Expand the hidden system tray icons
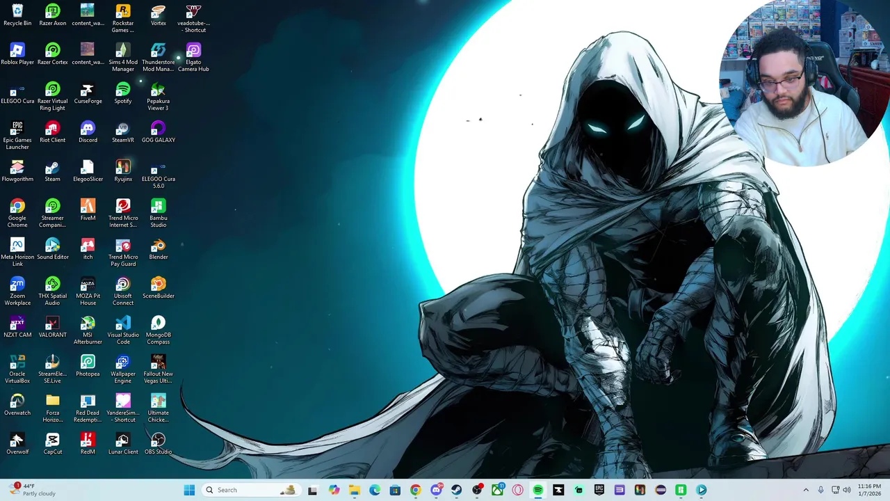 [806, 490]
